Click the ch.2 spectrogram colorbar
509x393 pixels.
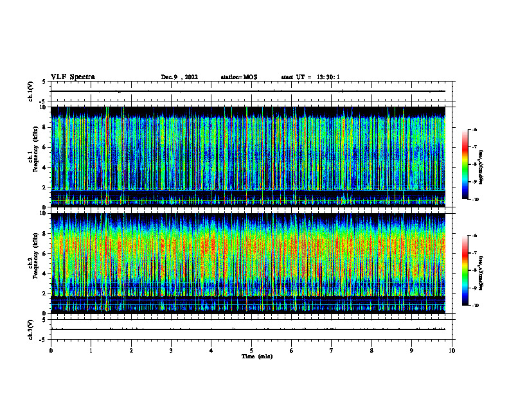(465, 270)
